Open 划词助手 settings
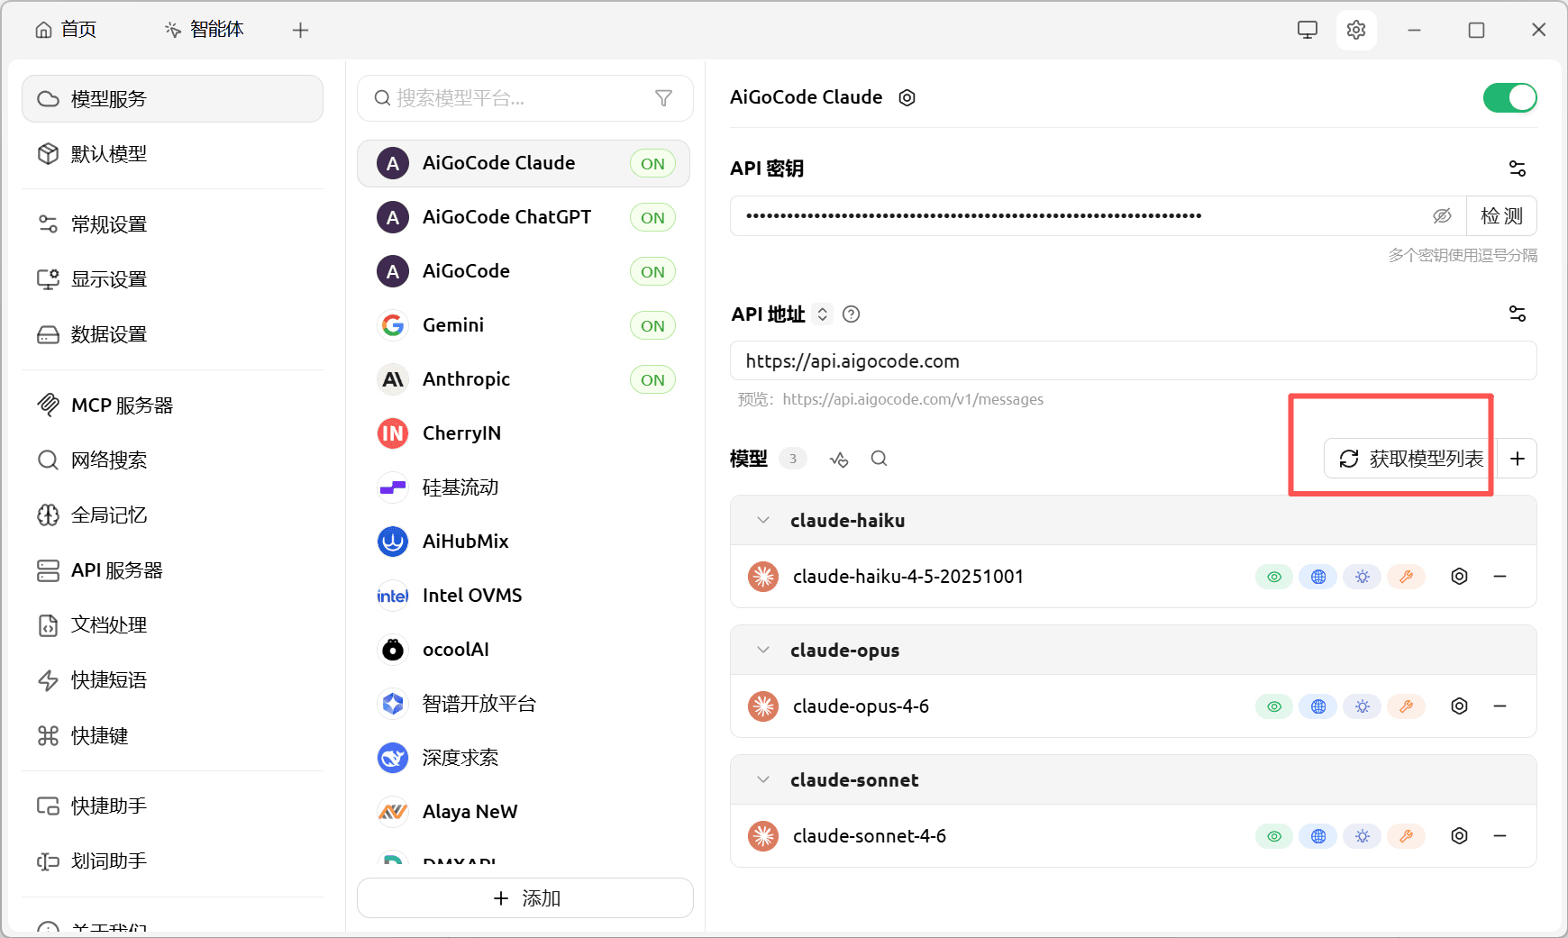The width and height of the screenshot is (1568, 938). coord(172,861)
